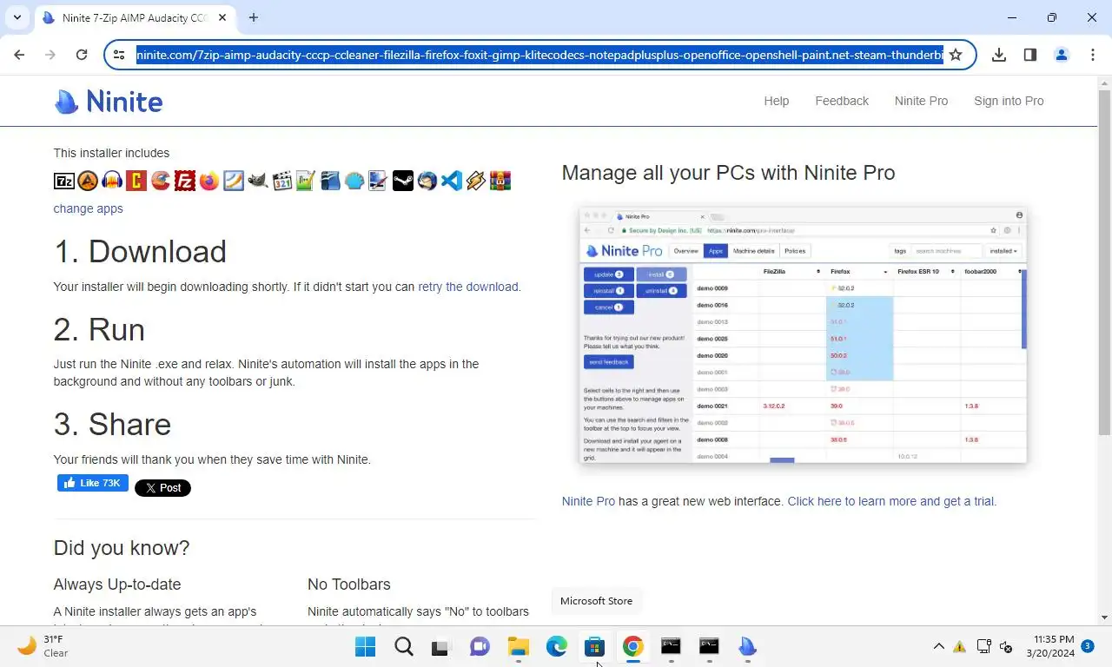Click the CCCP codec pack icon
Image resolution: width=1112 pixels, height=667 pixels.
[x=136, y=181]
